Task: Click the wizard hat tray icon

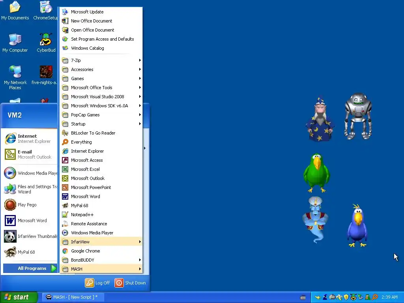Action: [325, 297]
